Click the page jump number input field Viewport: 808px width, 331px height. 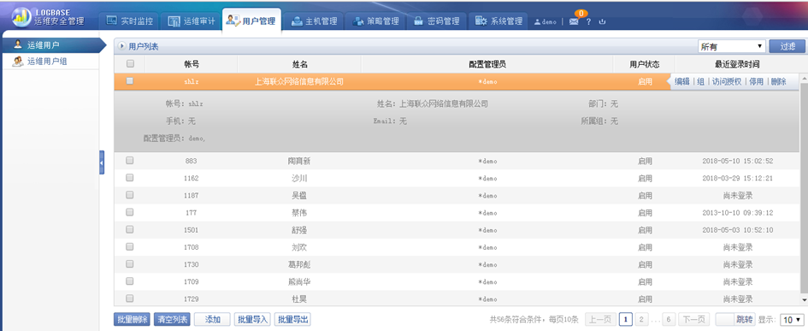pyautogui.click(x=724, y=319)
